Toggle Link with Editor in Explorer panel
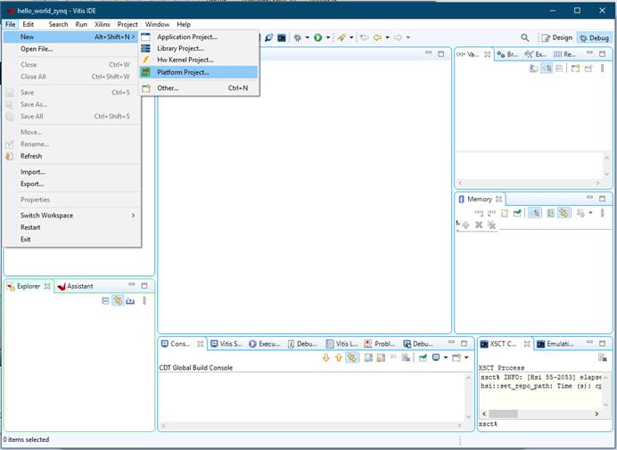The height and width of the screenshot is (450, 617). [118, 301]
